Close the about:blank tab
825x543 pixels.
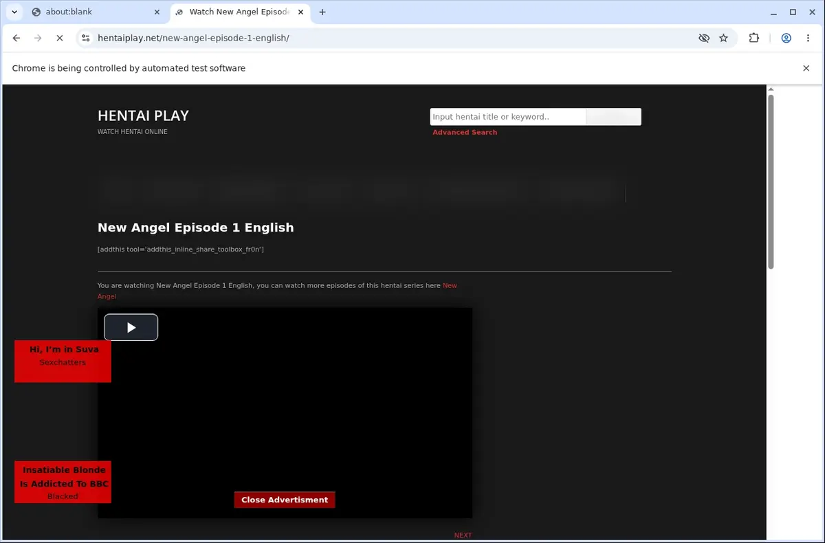pos(157,12)
